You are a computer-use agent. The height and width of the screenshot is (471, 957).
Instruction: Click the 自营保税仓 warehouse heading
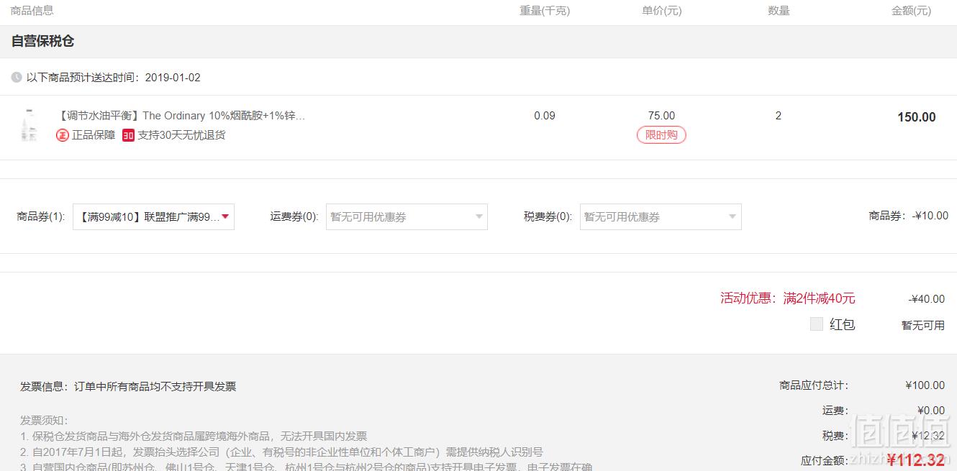pyautogui.click(x=42, y=41)
